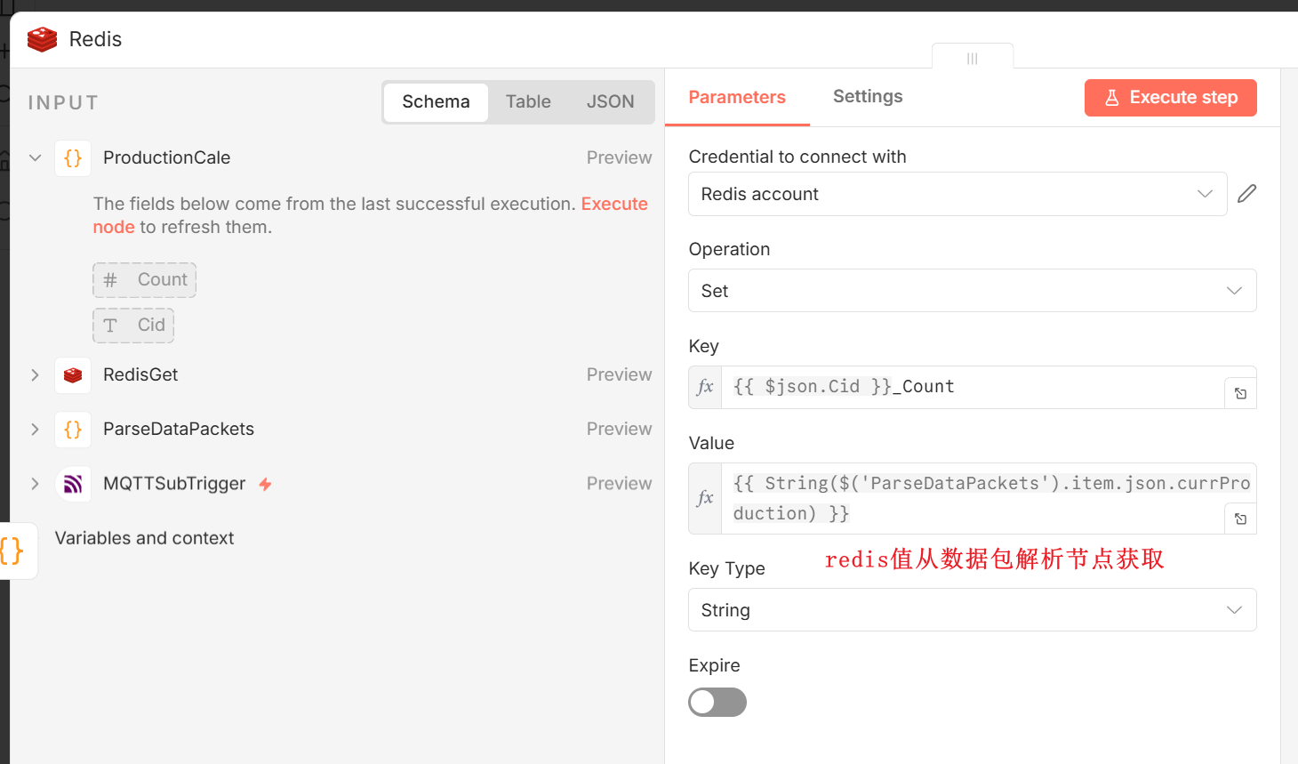1298x764 pixels.
Task: Expand the ParseDataPackets node section
Action: 36,430
